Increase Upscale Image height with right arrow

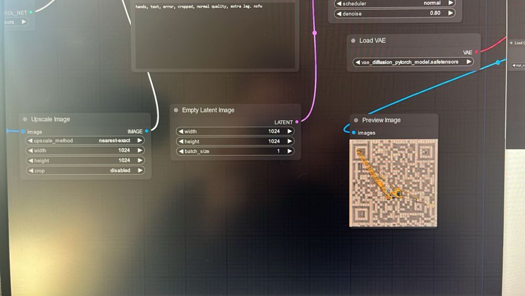pos(140,160)
